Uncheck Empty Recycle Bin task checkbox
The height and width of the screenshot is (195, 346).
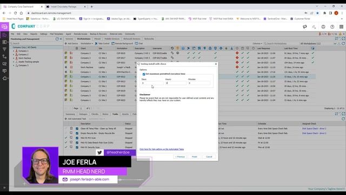tap(77, 133)
